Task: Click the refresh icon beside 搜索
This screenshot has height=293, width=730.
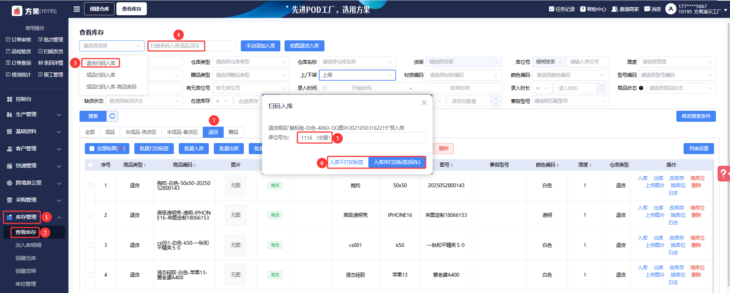Action: [x=112, y=116]
